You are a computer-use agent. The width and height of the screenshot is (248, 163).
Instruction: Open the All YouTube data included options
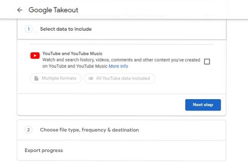point(119,78)
